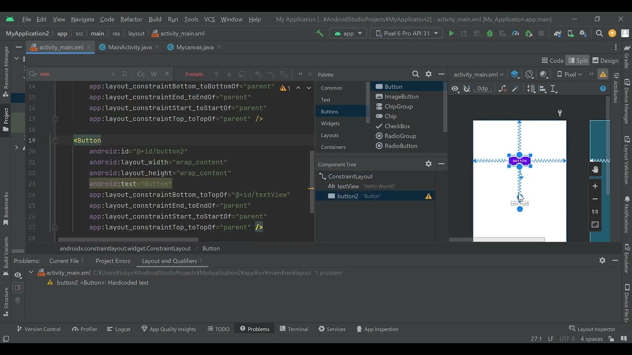632x355 pixels.
Task: Open the Version Control tool window
Action: [x=38, y=329]
